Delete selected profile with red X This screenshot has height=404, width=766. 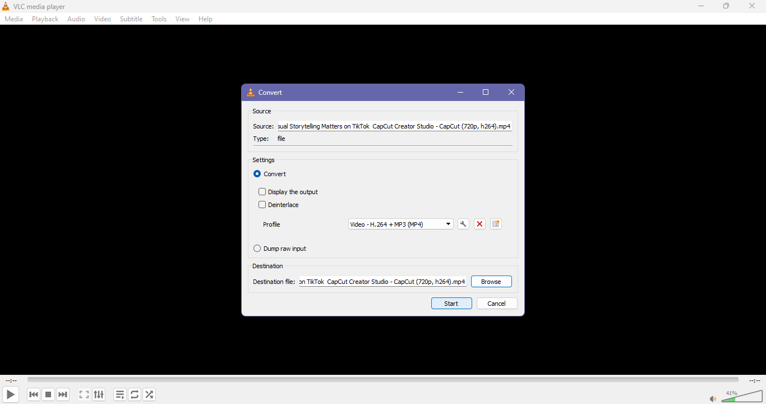pyautogui.click(x=479, y=224)
